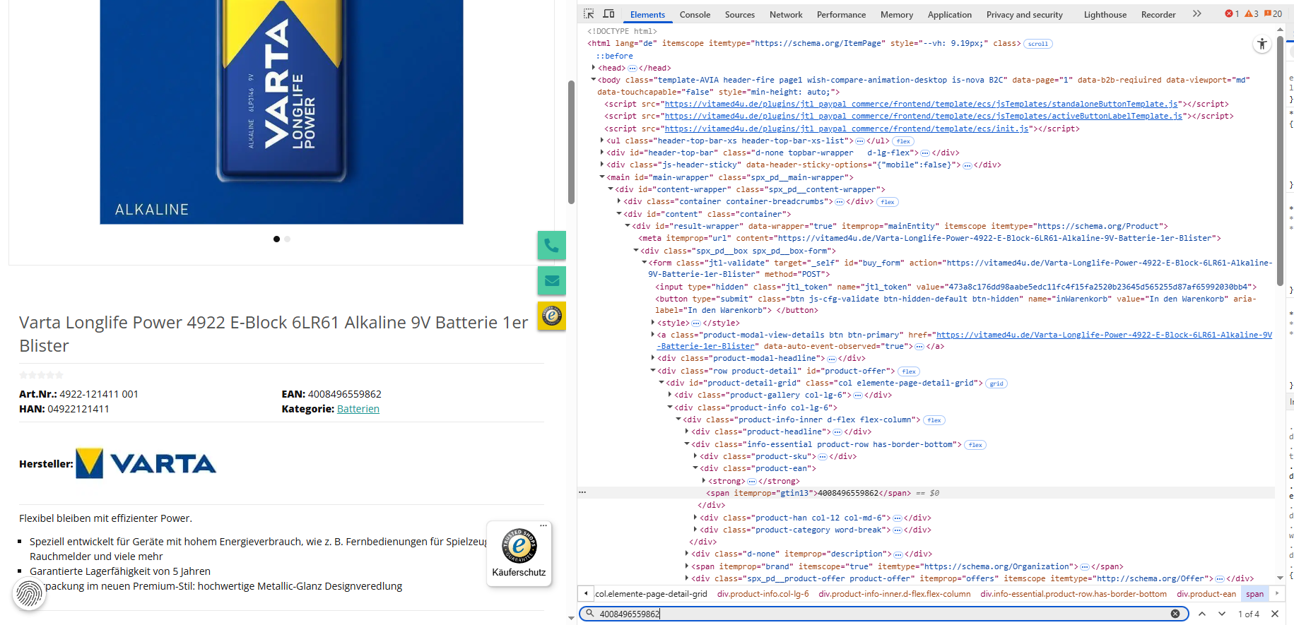Focus the DevTools search input field

883,614
